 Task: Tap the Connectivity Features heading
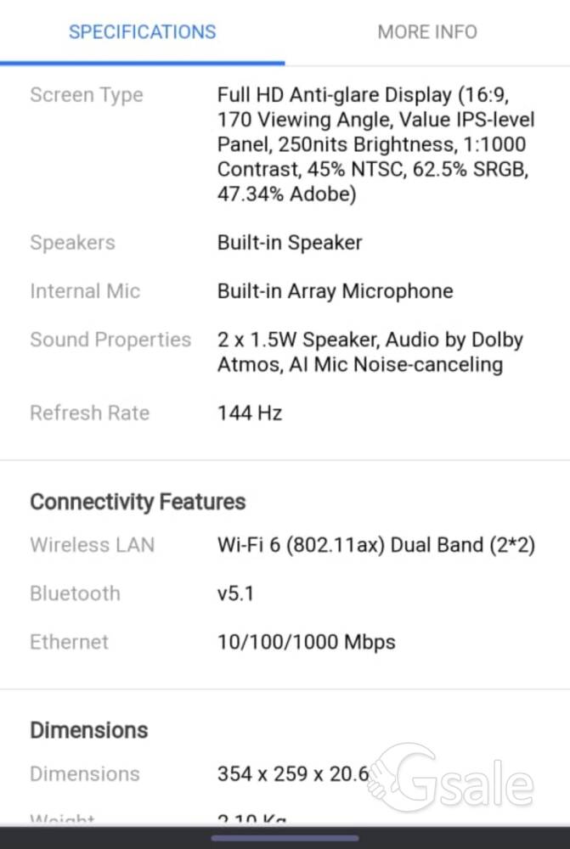coord(138,502)
